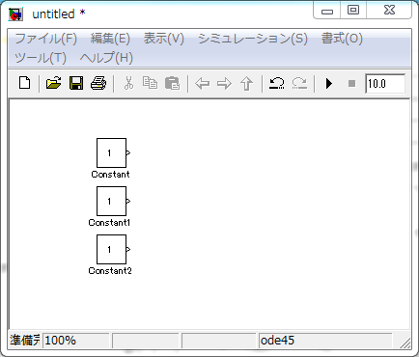Viewport: 419px width, 357px height.
Task: Click the go-to-parent up arrow icon
Action: click(x=246, y=84)
